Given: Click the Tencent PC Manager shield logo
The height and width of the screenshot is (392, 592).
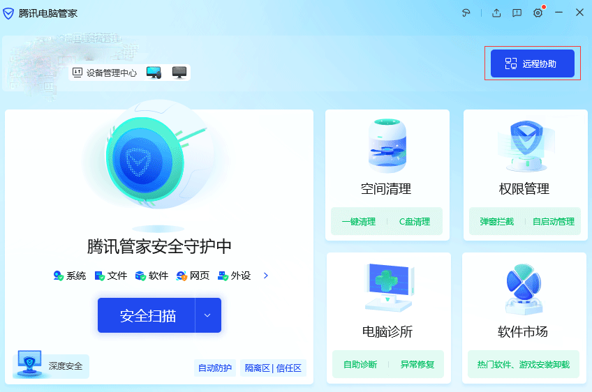Looking at the screenshot, I should [8, 13].
